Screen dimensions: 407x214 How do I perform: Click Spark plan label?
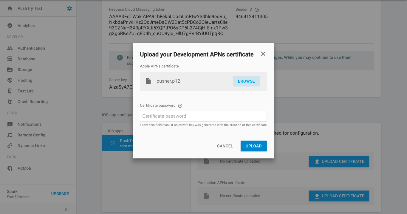point(12,191)
